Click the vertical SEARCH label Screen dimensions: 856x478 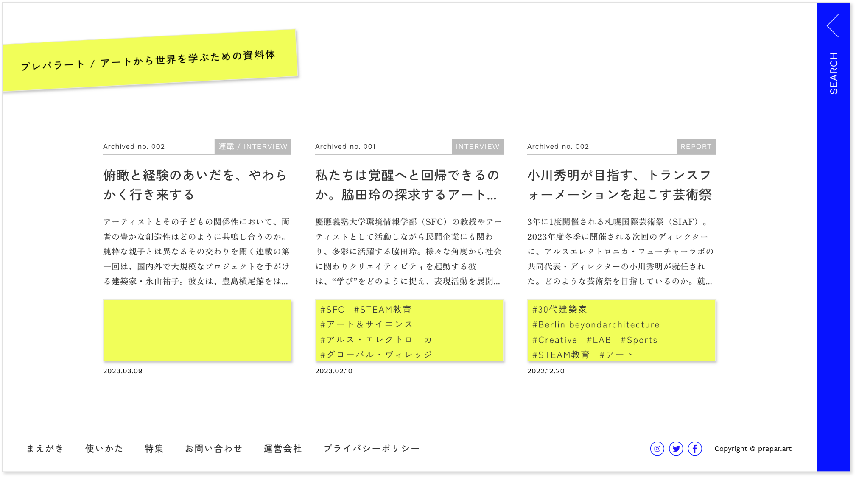(x=834, y=73)
